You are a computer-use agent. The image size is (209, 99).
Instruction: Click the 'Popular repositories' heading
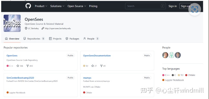(16, 48)
